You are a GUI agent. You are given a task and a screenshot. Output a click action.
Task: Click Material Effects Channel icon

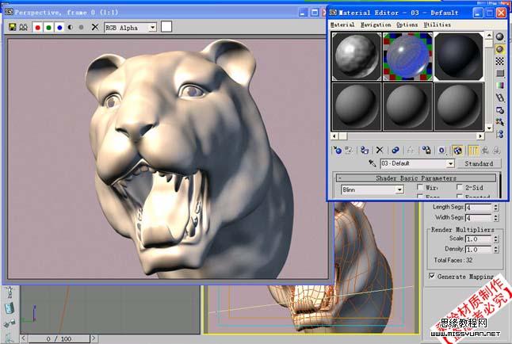click(x=441, y=151)
